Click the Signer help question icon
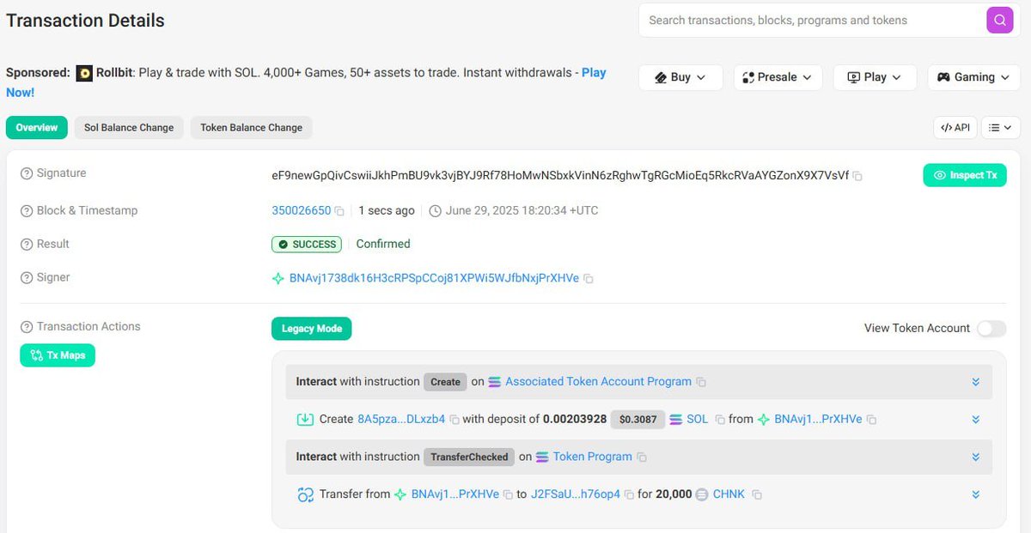Screen dimensions: 1031x533 tap(27, 278)
